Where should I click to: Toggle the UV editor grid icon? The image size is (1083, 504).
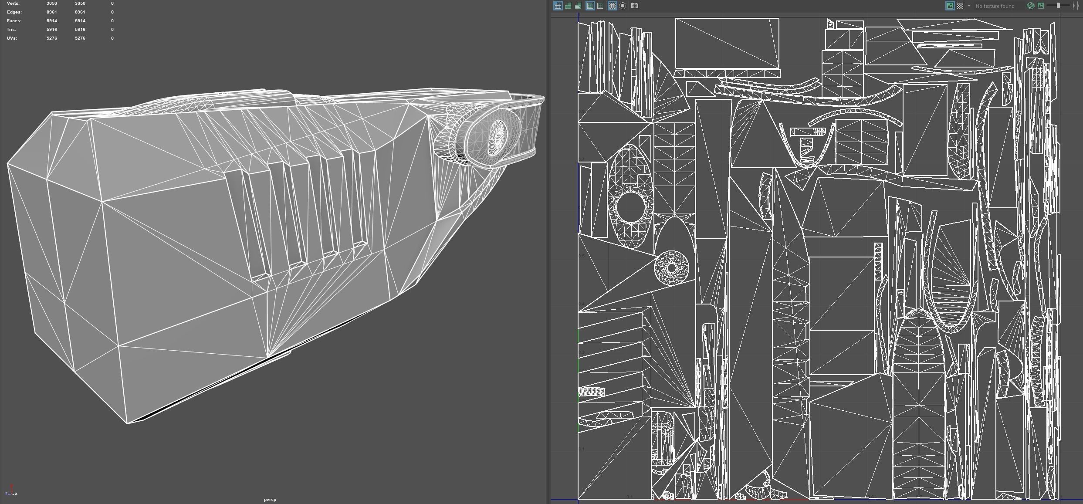click(612, 6)
